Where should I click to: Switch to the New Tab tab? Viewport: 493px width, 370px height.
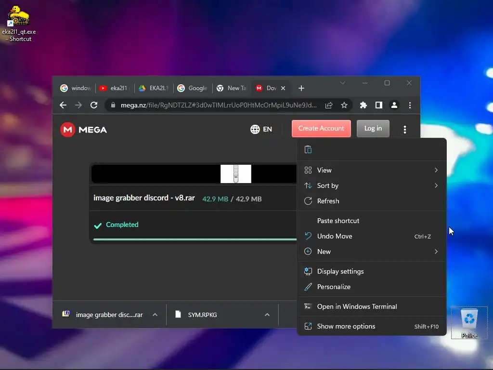tap(232, 88)
